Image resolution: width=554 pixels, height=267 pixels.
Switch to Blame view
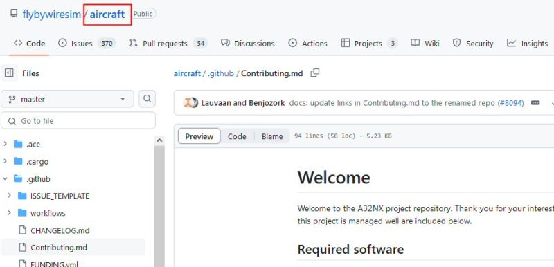pyautogui.click(x=272, y=136)
